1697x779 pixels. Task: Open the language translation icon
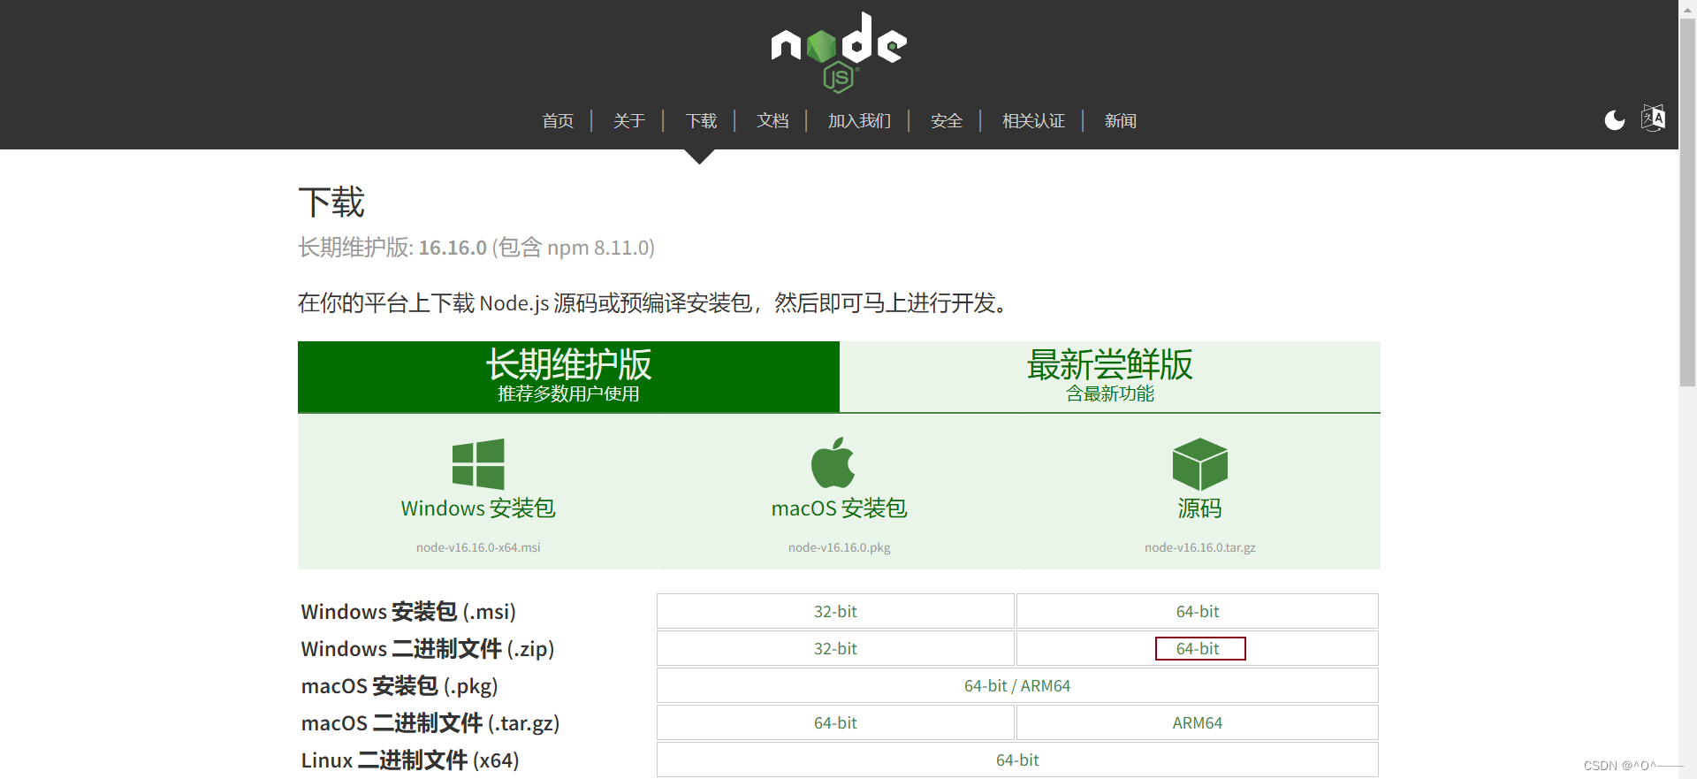point(1654,118)
